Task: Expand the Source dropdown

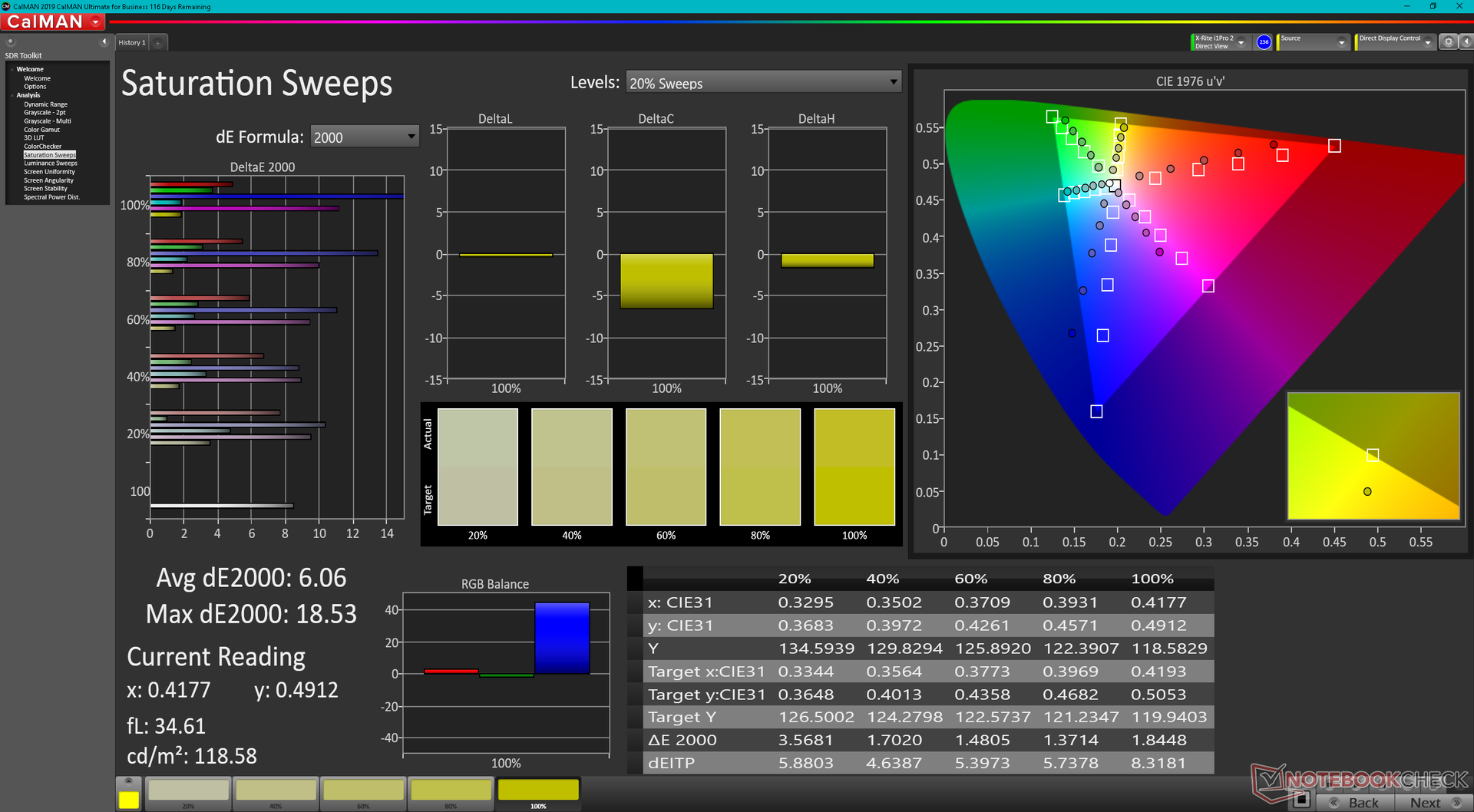Action: (1341, 43)
